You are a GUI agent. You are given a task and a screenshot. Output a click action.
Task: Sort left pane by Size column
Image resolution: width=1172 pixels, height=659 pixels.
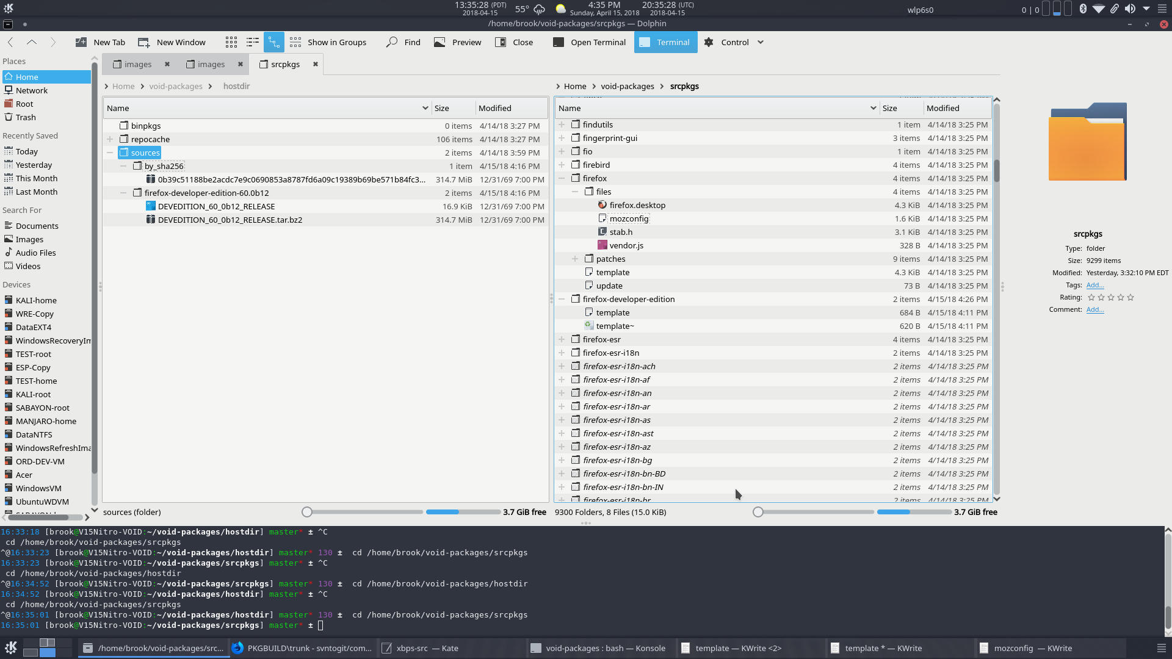click(453, 108)
